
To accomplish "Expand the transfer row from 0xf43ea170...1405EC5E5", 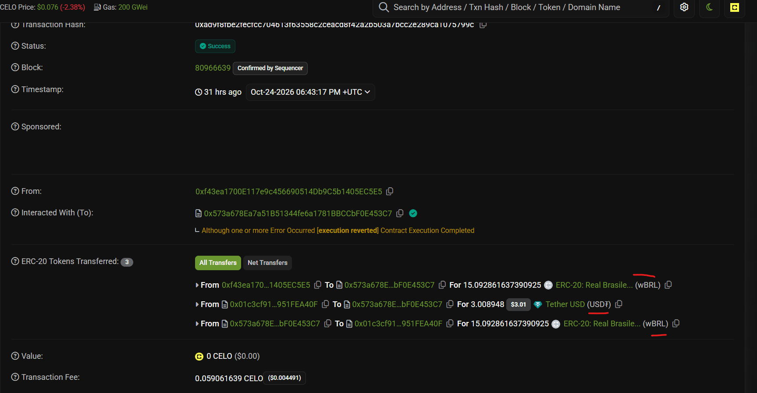I will (197, 285).
